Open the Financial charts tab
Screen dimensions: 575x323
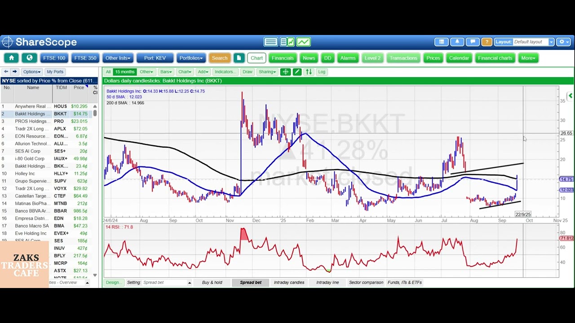495,58
